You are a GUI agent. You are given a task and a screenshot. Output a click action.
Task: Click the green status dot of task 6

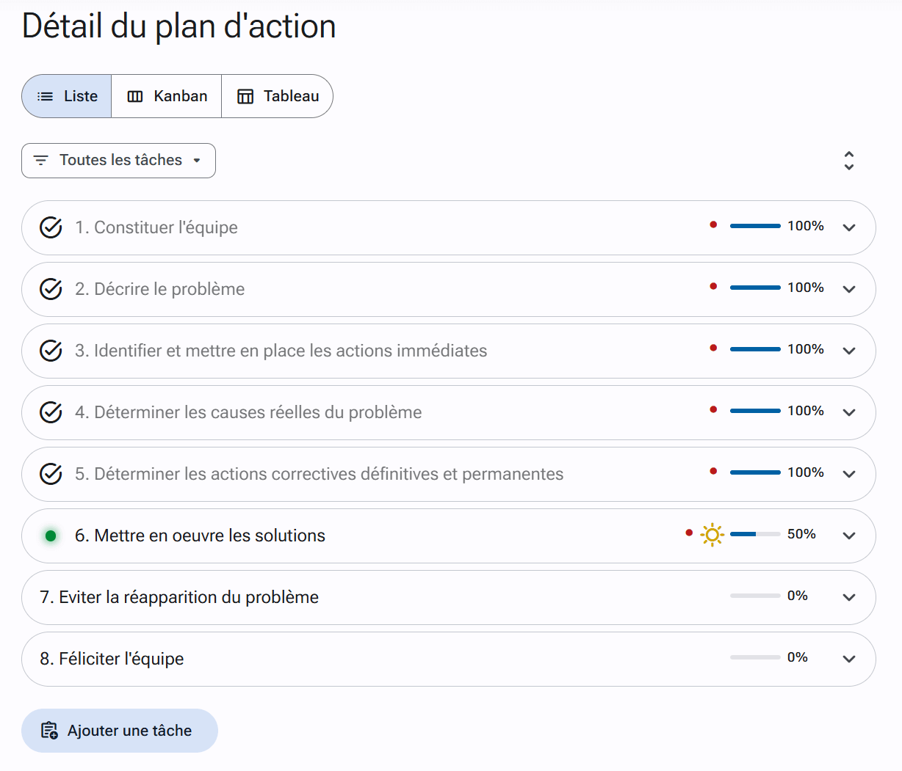[51, 536]
